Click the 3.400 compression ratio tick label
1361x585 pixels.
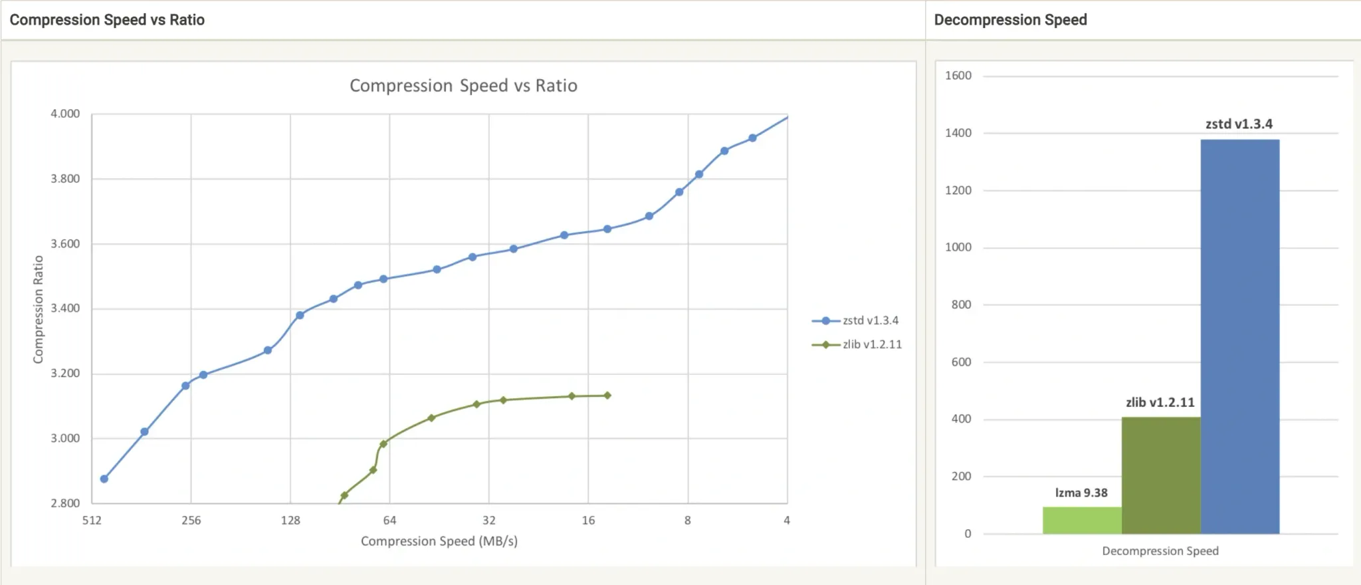[65, 308]
